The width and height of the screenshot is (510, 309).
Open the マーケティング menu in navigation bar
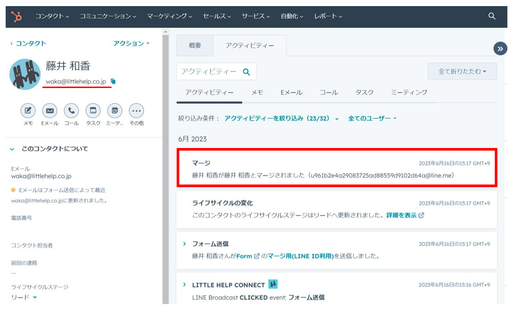click(x=169, y=16)
